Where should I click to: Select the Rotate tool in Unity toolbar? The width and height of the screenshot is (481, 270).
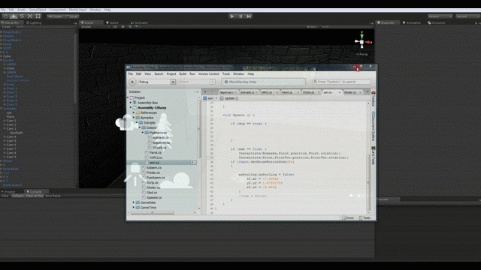[x=22, y=16]
